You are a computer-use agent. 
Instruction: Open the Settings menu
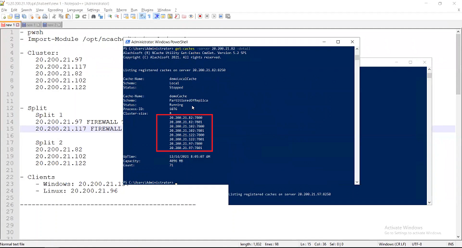click(93, 10)
